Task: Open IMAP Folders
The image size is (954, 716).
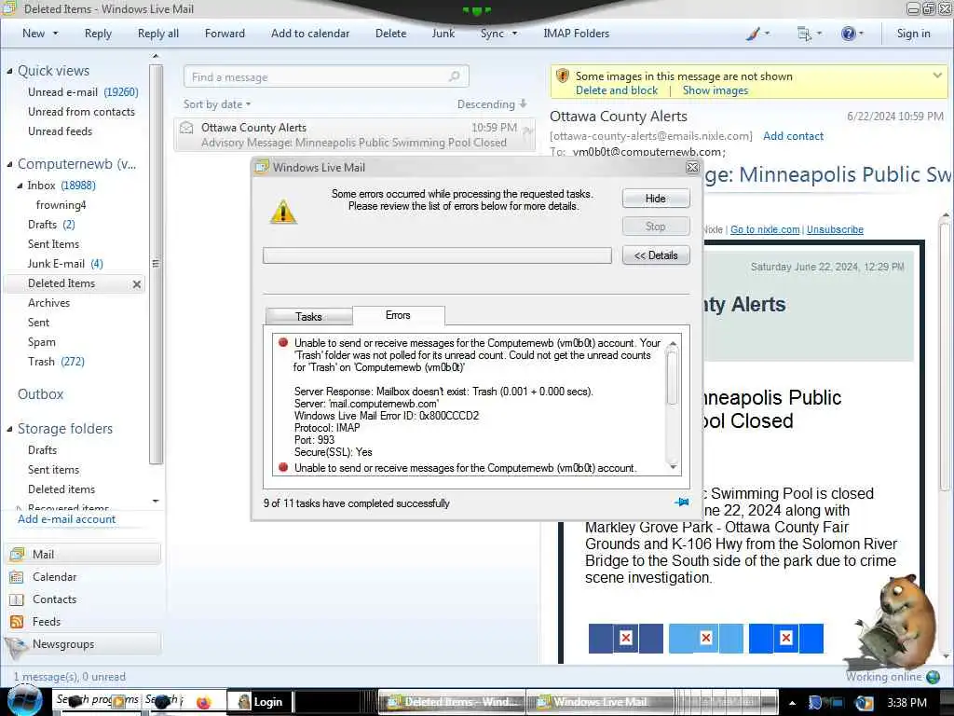Action: point(576,34)
